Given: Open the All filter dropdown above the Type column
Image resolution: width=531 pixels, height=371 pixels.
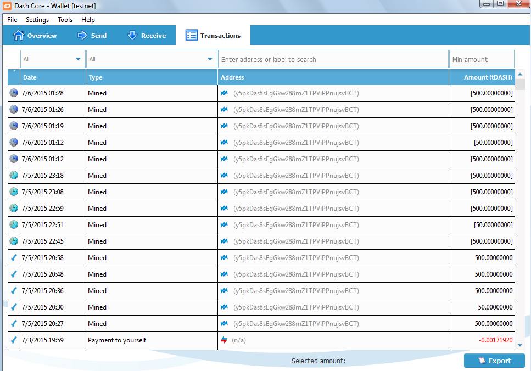Looking at the screenshot, I should coord(152,59).
